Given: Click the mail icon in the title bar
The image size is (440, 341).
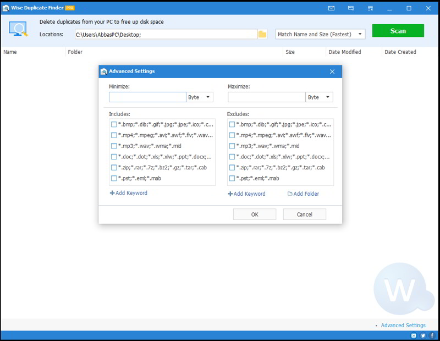Looking at the screenshot, I should (x=331, y=8).
